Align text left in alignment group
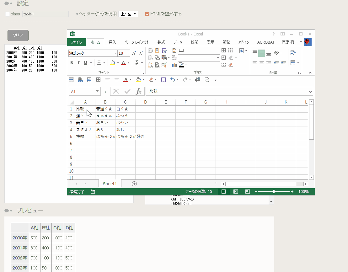Screen dimensions: 348x272 [x=255, y=63]
